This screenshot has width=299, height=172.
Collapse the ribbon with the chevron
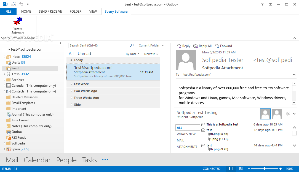click(x=295, y=38)
